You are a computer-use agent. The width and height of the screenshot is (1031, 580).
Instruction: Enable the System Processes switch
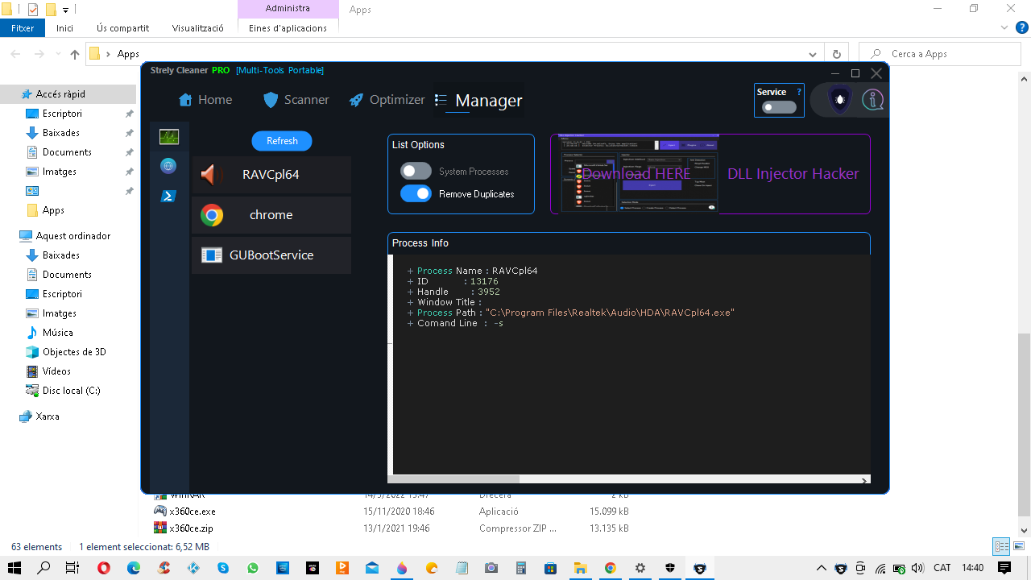click(x=416, y=172)
